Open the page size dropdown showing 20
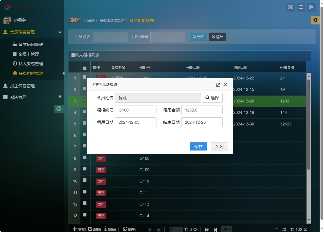 click(x=226, y=229)
